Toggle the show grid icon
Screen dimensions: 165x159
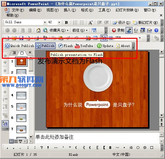111,38
